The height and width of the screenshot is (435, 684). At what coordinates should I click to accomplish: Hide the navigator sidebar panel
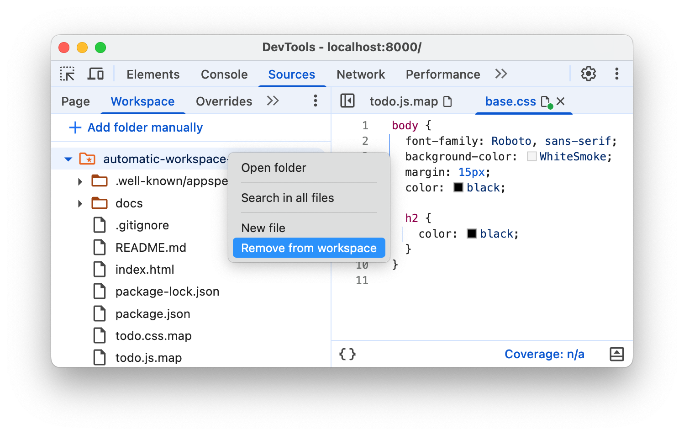(x=347, y=101)
